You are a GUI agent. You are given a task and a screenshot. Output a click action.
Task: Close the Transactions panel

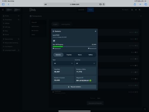point(141,16)
